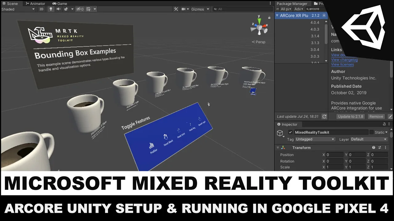The width and height of the screenshot is (394, 221).
Task: Open the View changelog link
Action: pos(344,60)
